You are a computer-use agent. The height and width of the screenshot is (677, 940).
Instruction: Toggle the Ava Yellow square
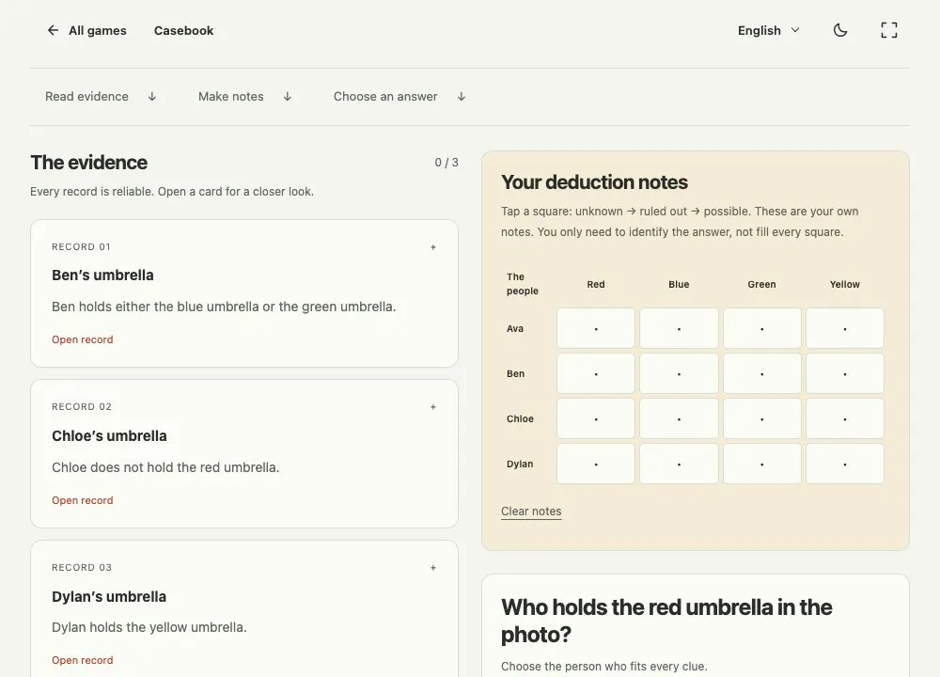pos(845,328)
